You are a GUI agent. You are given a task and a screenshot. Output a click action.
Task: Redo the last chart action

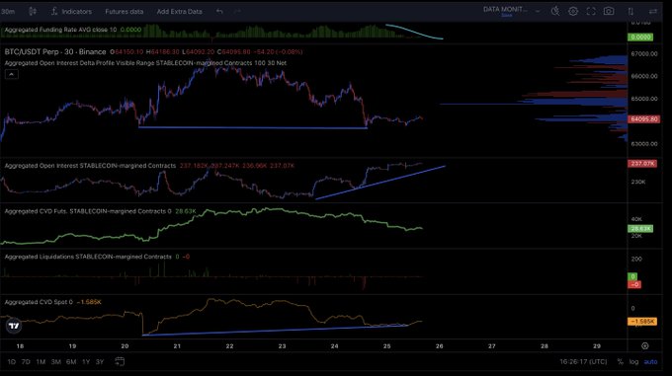(x=237, y=12)
